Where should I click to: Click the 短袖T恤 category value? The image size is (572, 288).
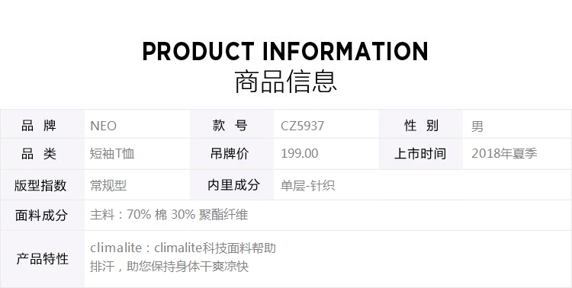coord(112,153)
